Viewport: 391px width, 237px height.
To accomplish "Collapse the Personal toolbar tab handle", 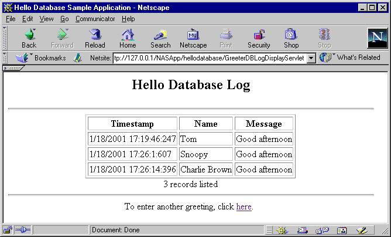I will click(13, 68).
